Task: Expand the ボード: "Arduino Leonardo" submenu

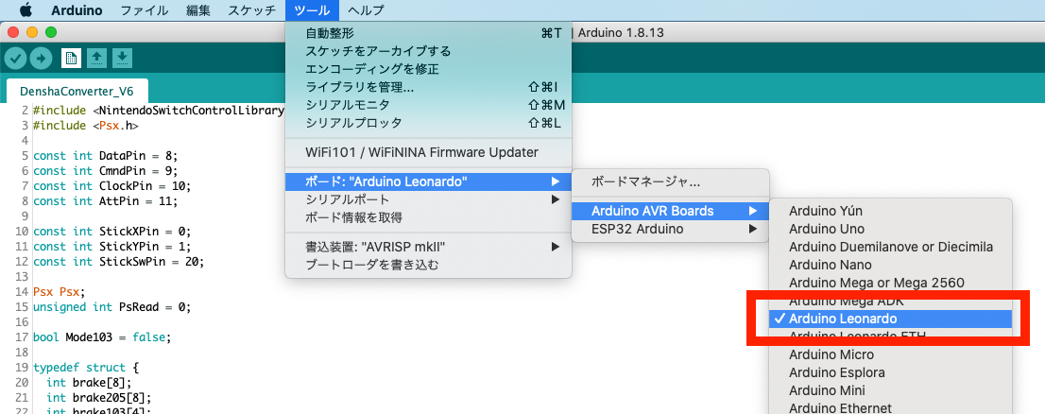Action: coord(428,181)
